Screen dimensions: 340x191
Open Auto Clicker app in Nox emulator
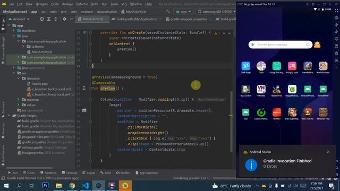tap(245, 91)
